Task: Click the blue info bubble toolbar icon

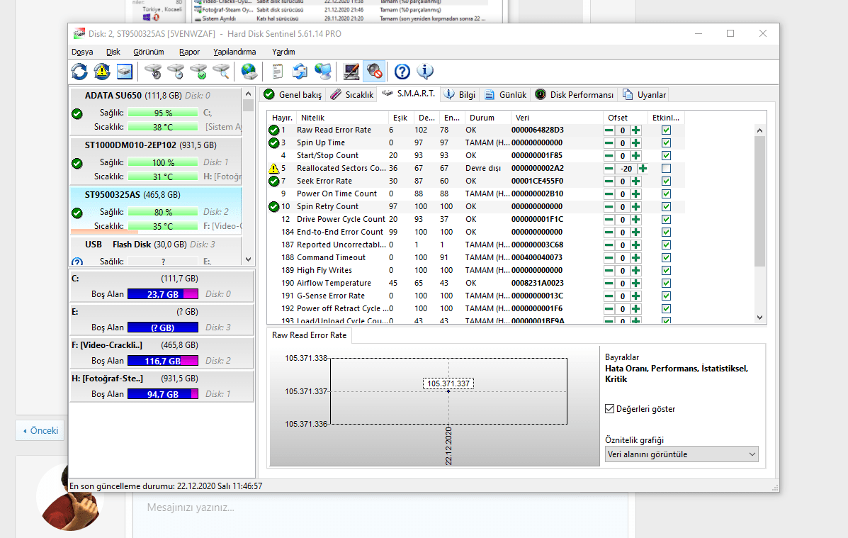Action: tap(425, 71)
